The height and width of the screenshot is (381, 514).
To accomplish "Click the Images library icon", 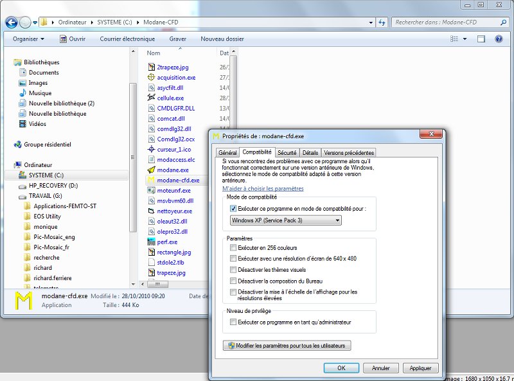I will click(22, 83).
